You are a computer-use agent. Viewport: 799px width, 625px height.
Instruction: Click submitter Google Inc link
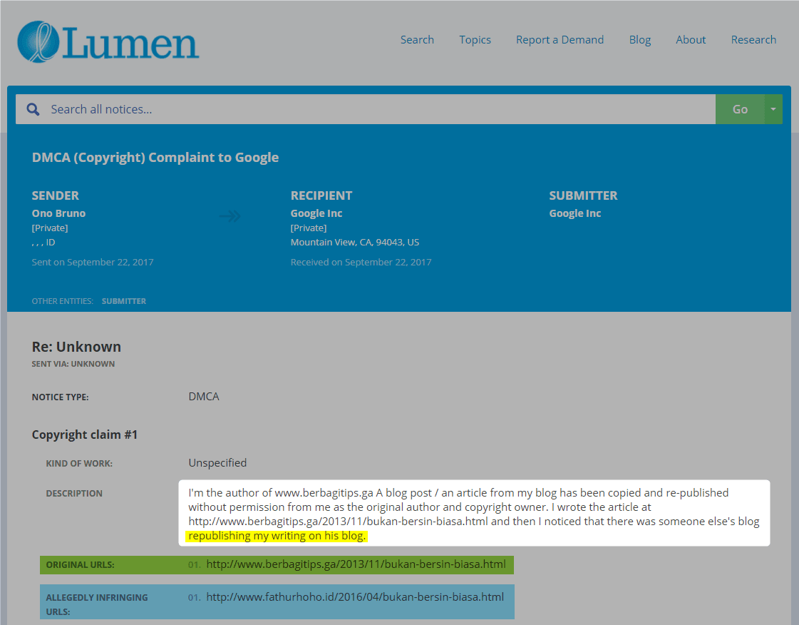(x=574, y=213)
